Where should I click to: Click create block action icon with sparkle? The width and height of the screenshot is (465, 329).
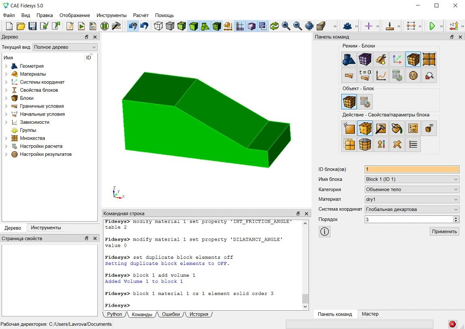349,128
